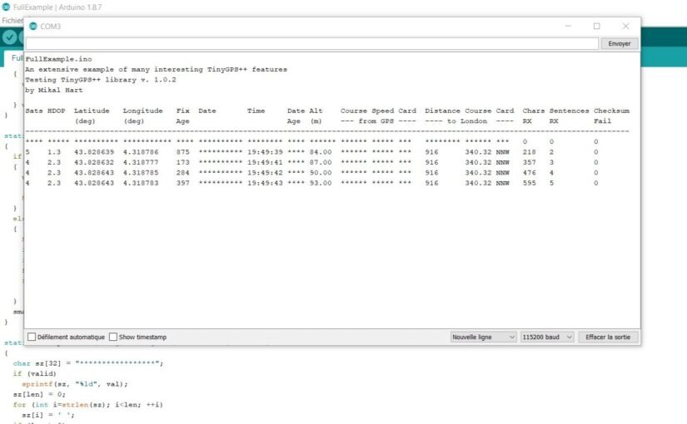Click time value 19:49:43

point(265,184)
